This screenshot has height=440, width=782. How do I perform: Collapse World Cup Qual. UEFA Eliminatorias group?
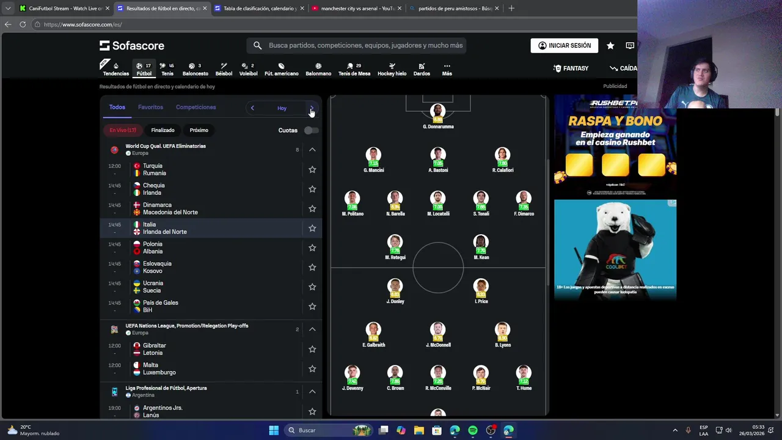312,150
